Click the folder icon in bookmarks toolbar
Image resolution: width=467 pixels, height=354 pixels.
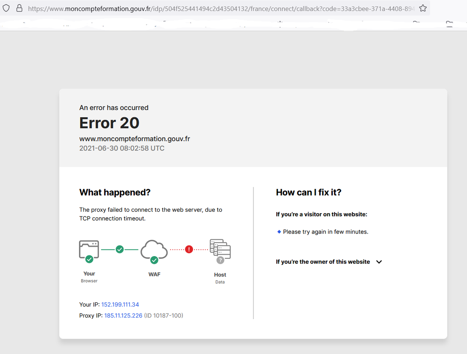coord(449,24)
